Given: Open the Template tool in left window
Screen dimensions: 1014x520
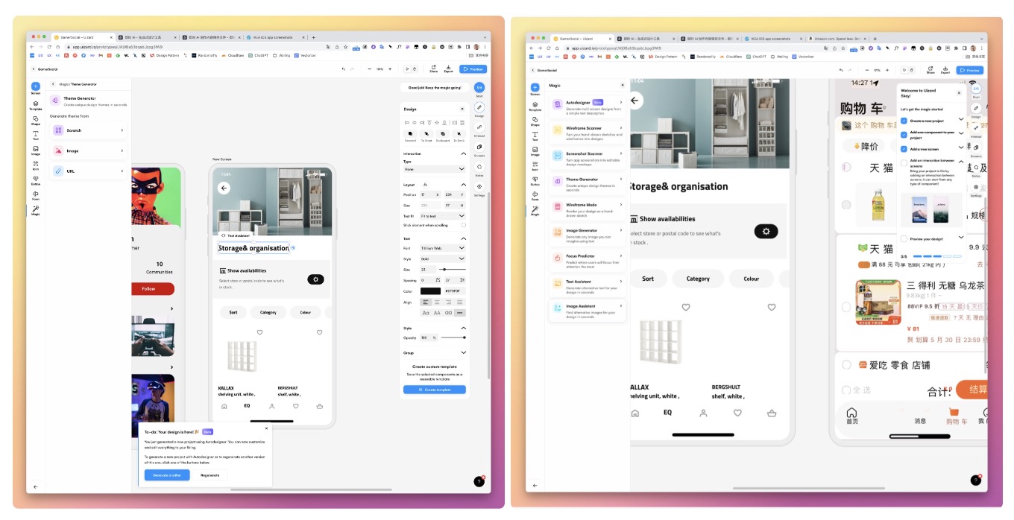Looking at the screenshot, I should [36, 104].
